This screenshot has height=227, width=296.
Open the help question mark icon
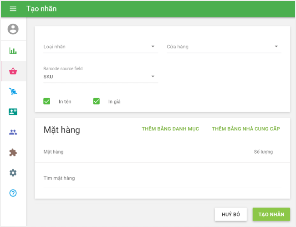[13, 193]
